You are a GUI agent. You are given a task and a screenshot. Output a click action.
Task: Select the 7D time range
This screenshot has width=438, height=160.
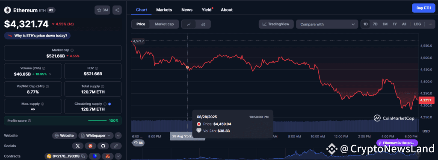[375, 24]
